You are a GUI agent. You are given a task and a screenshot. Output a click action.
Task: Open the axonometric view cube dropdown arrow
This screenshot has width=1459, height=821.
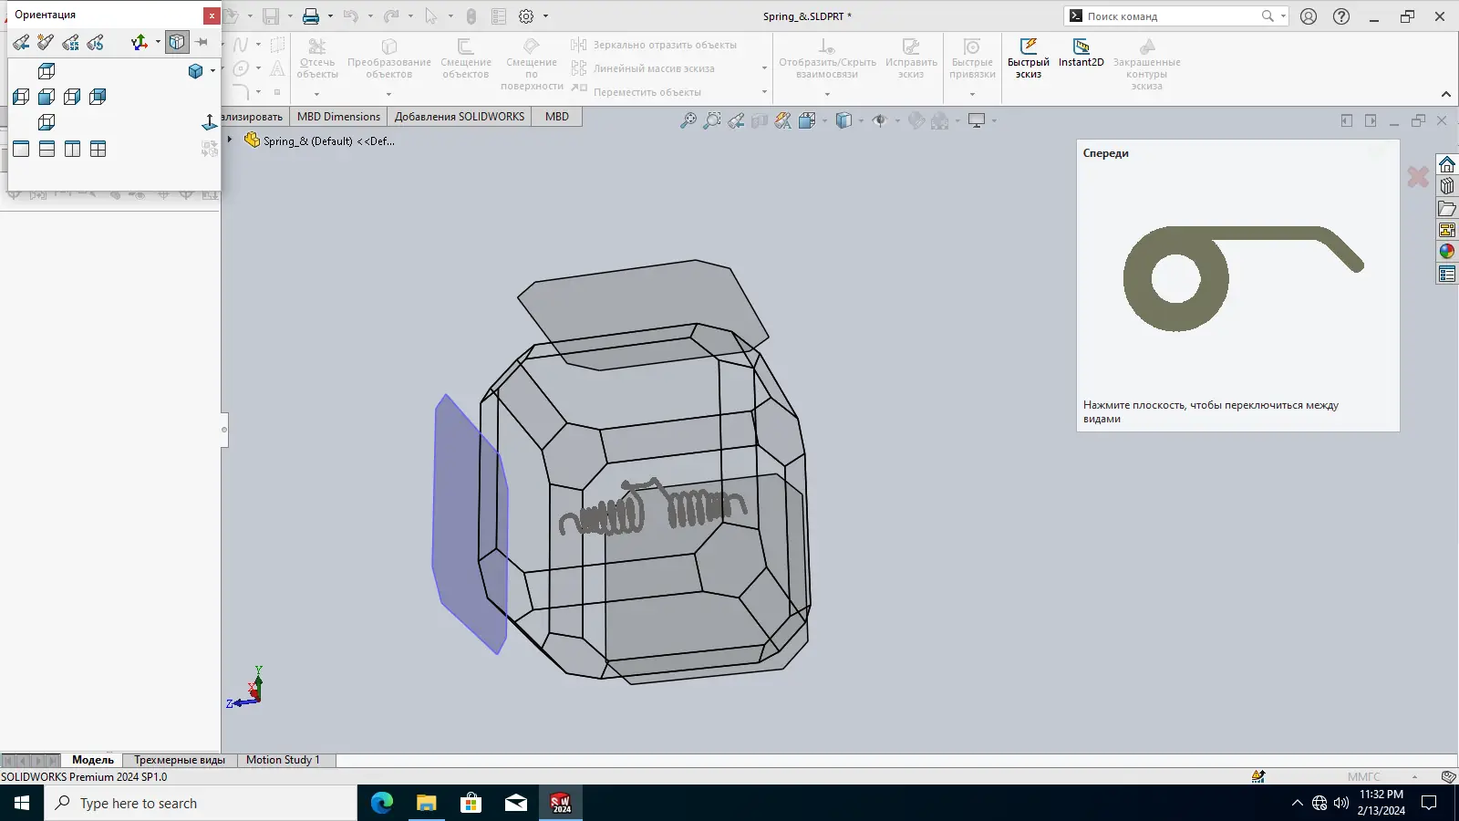[212, 71]
